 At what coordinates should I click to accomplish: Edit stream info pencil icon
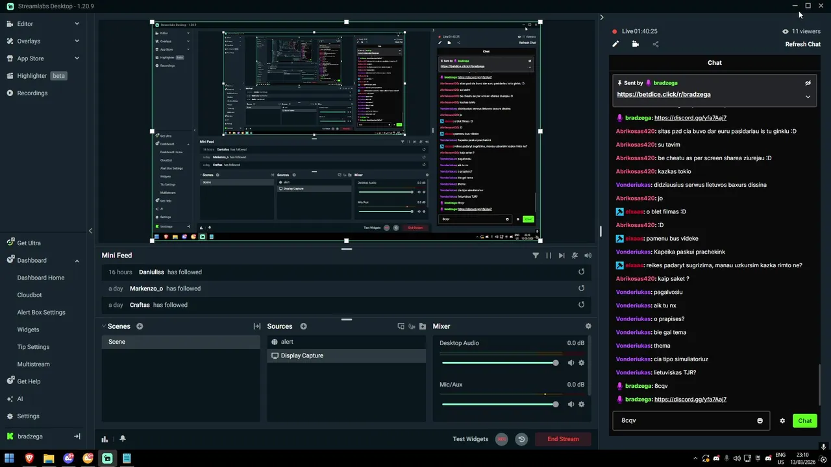point(615,44)
